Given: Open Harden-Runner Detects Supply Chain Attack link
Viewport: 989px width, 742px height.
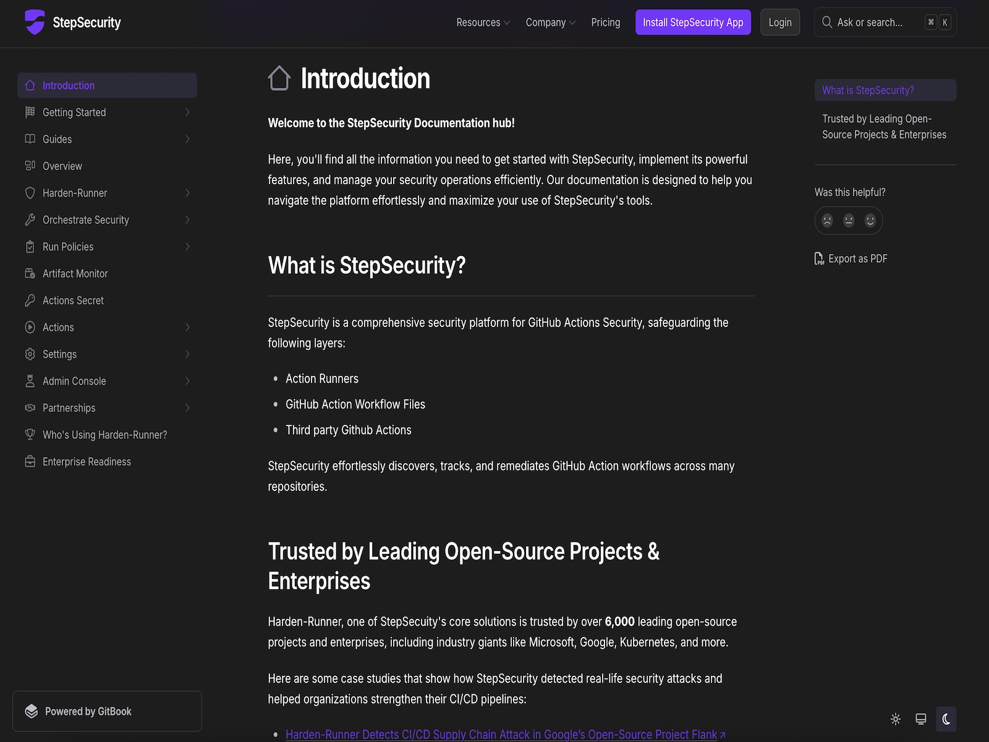Looking at the screenshot, I should click(505, 735).
